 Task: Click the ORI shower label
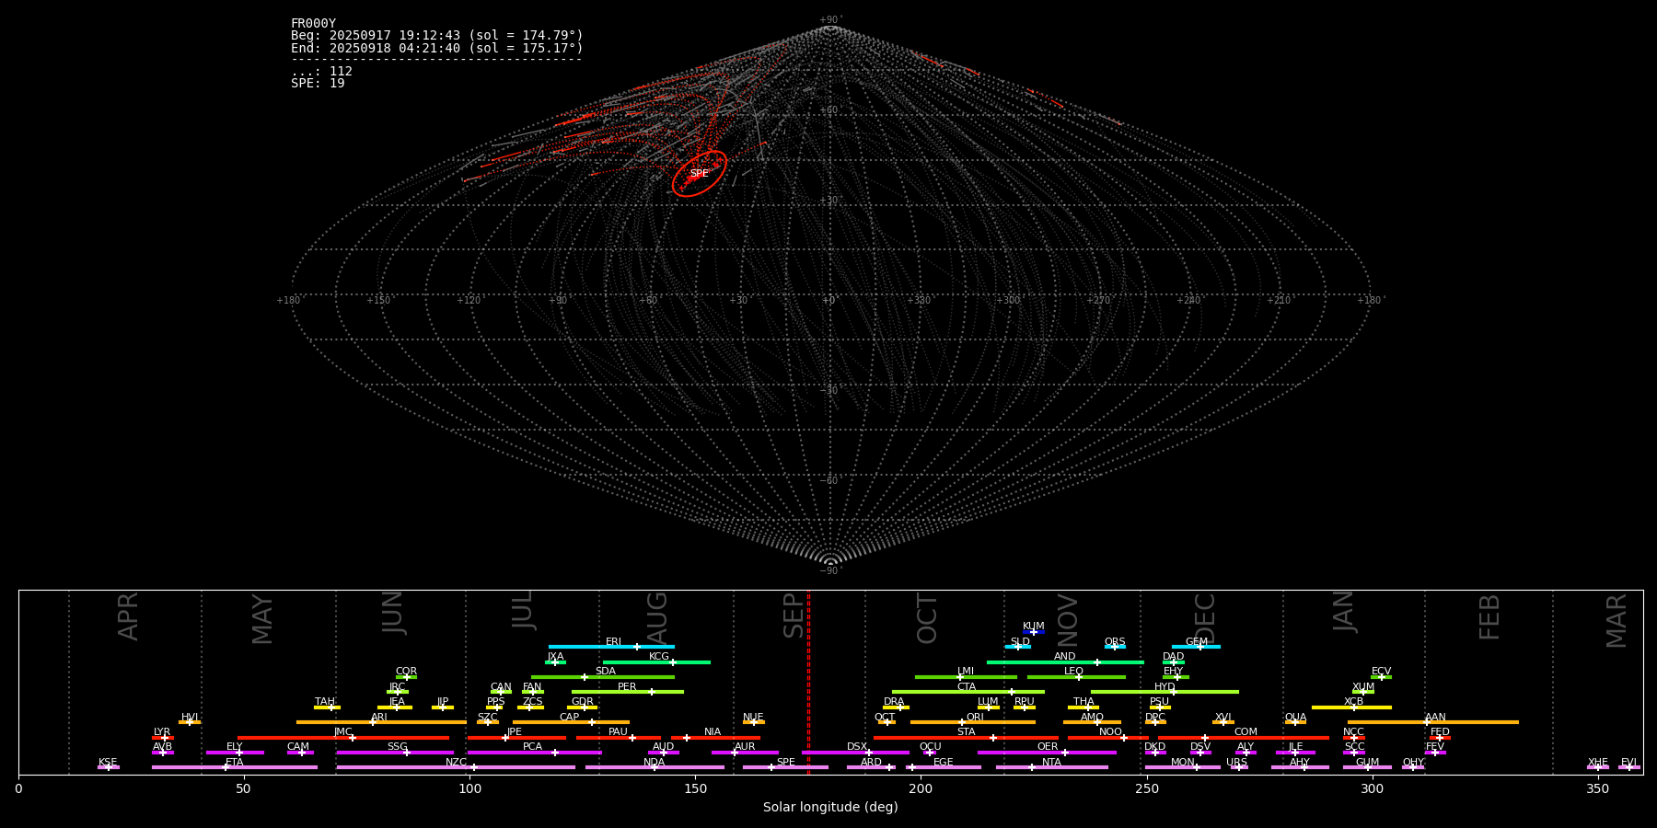975,718
